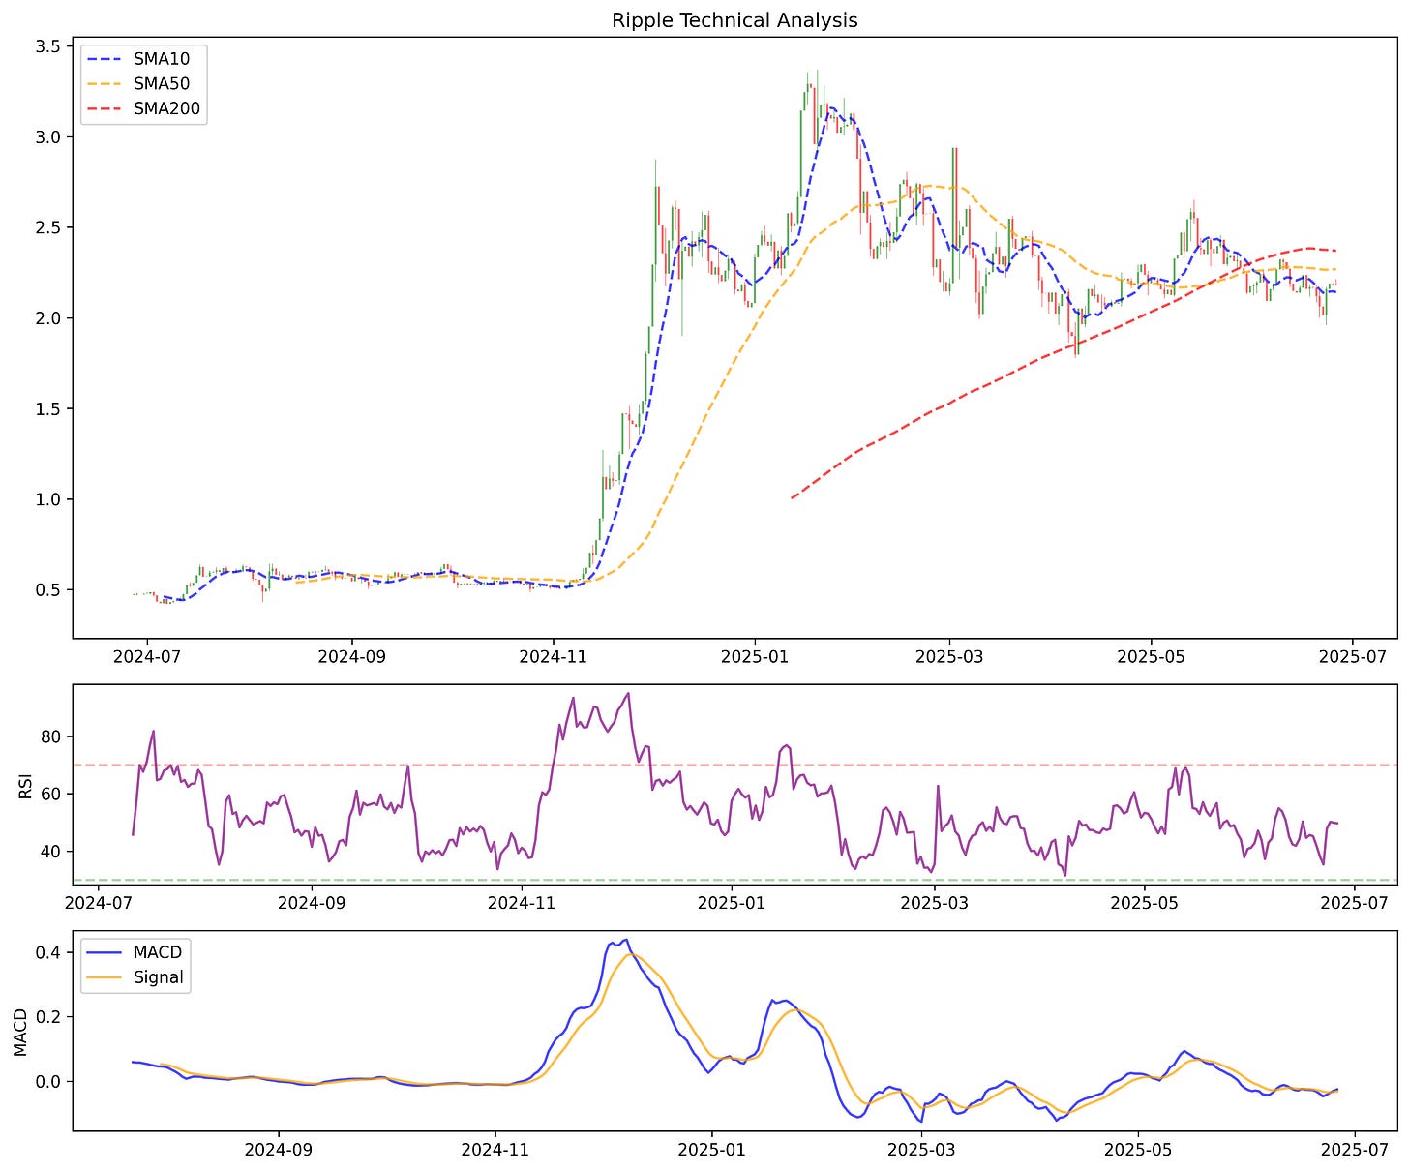Click 2025-01 date label under MACD panel

(712, 1150)
